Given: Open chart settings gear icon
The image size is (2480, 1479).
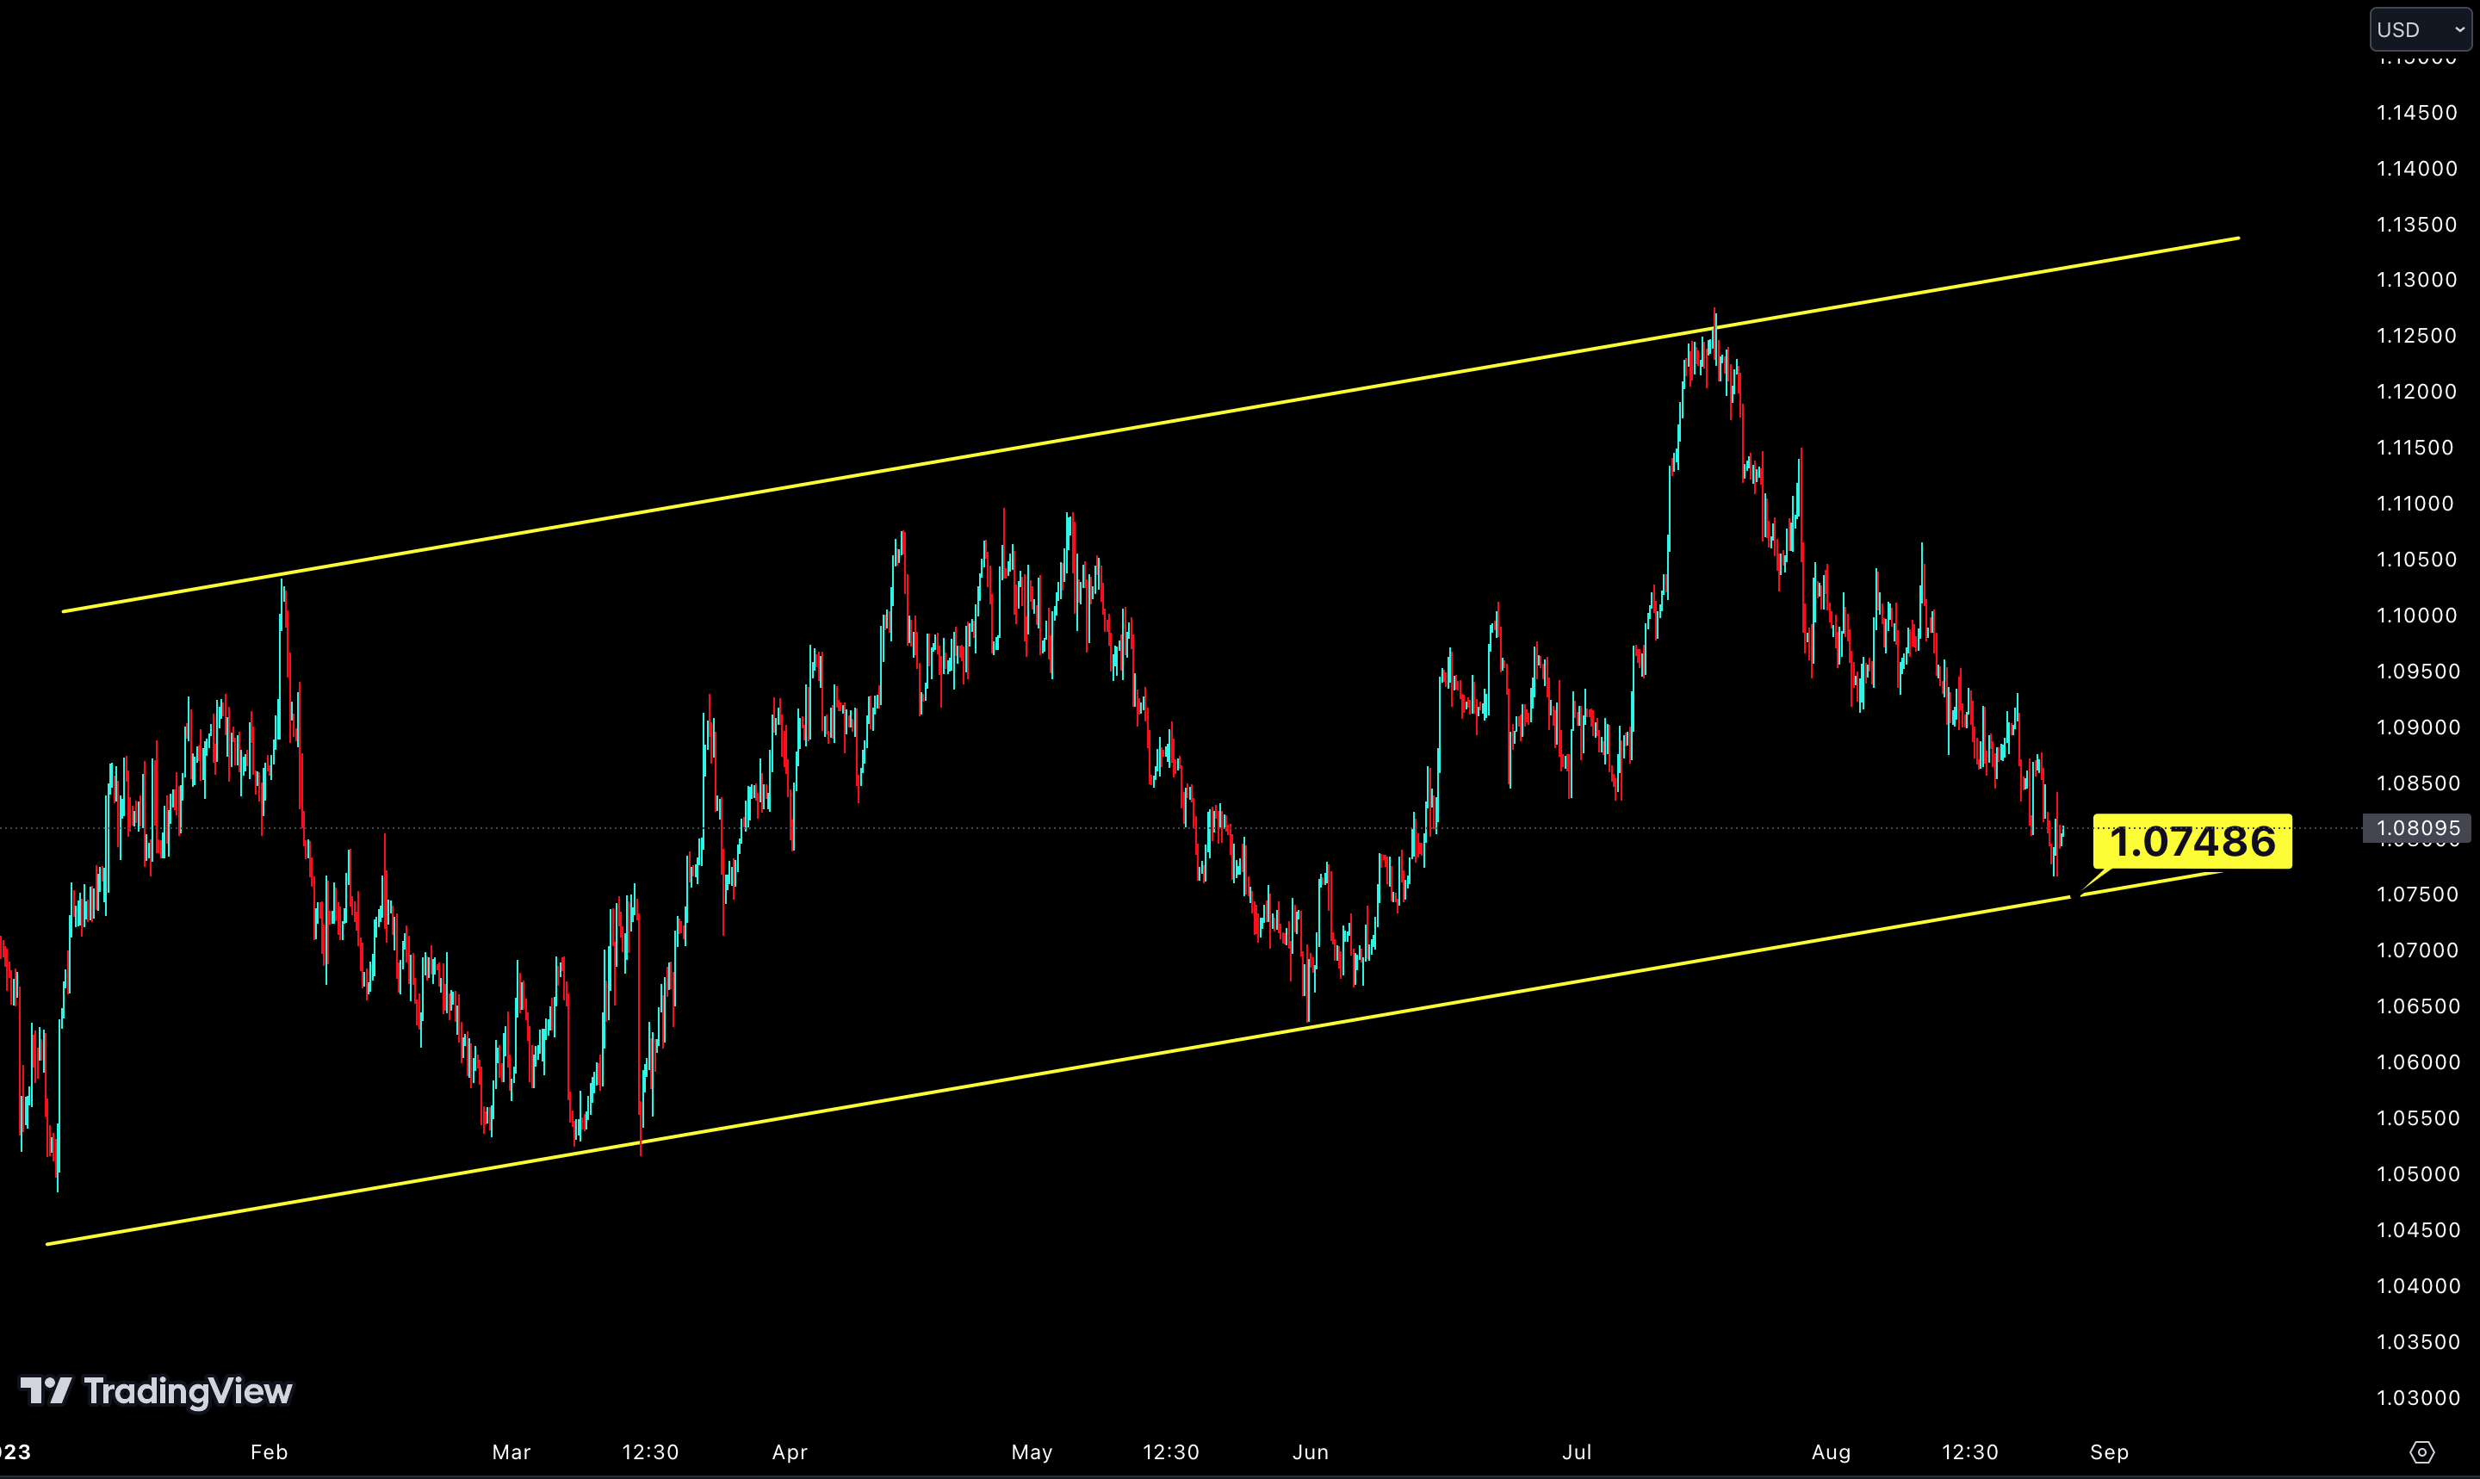Looking at the screenshot, I should (x=2422, y=1452).
